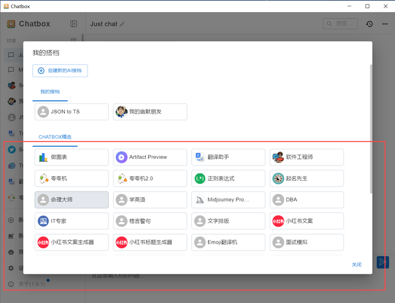Open the JSON to TS copilot
Screen dimensions: 395x303
[71, 111]
